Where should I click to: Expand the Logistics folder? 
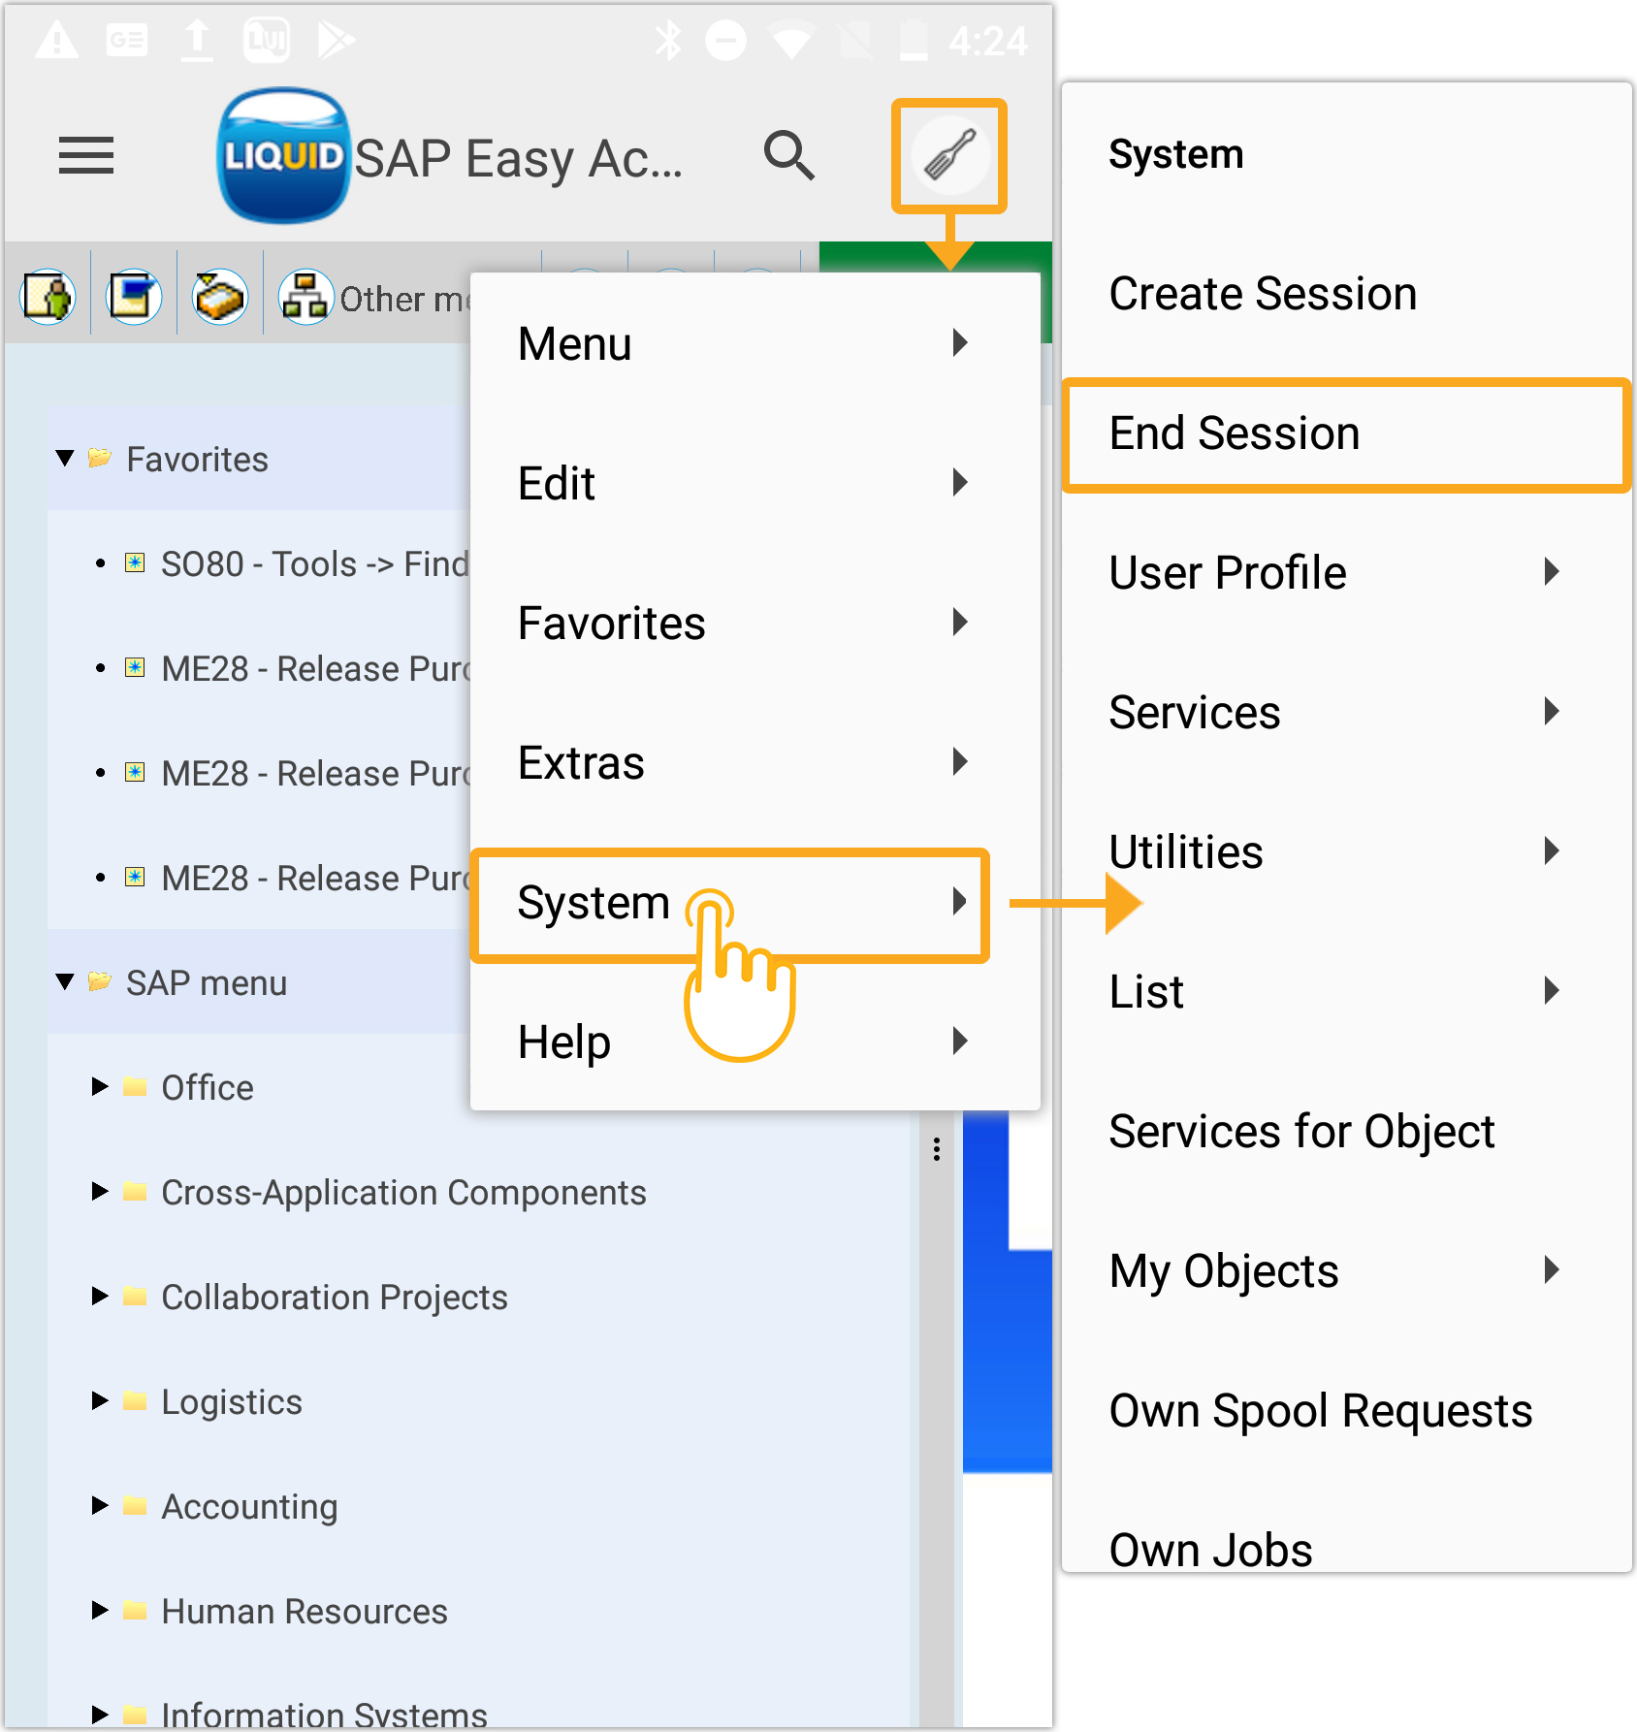pos(100,1400)
